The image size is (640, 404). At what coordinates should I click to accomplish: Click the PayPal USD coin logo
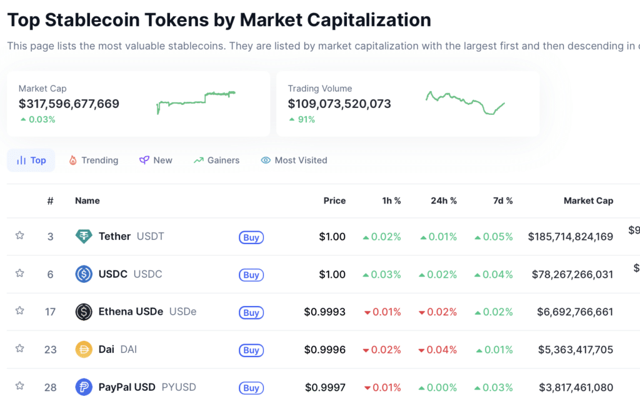(x=84, y=387)
